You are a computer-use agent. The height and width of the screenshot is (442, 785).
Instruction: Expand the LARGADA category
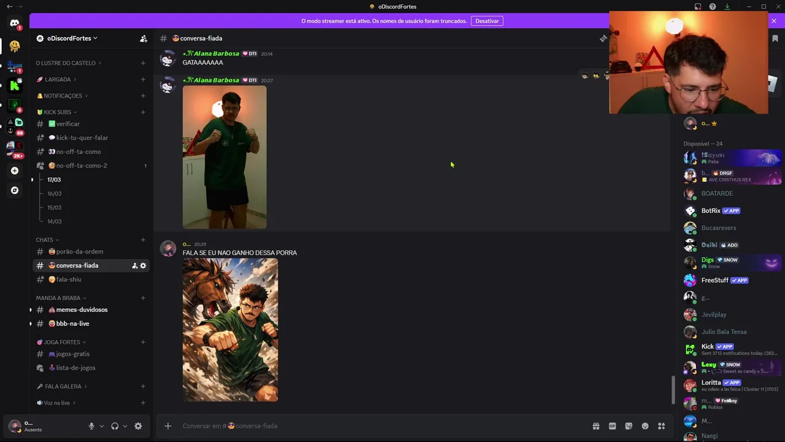click(56, 80)
